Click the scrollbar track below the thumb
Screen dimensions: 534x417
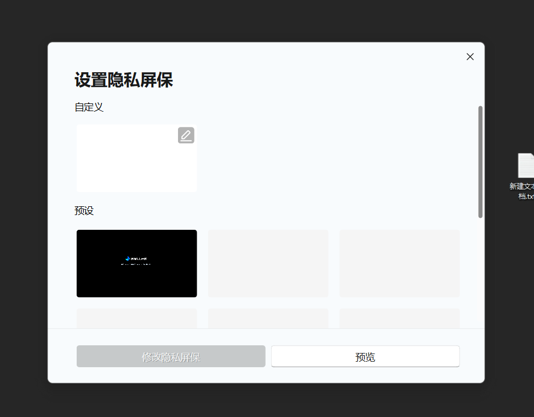480,273
